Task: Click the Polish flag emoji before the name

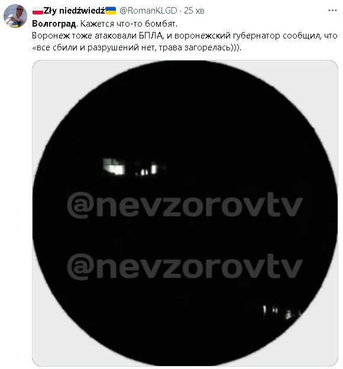Action: point(38,11)
